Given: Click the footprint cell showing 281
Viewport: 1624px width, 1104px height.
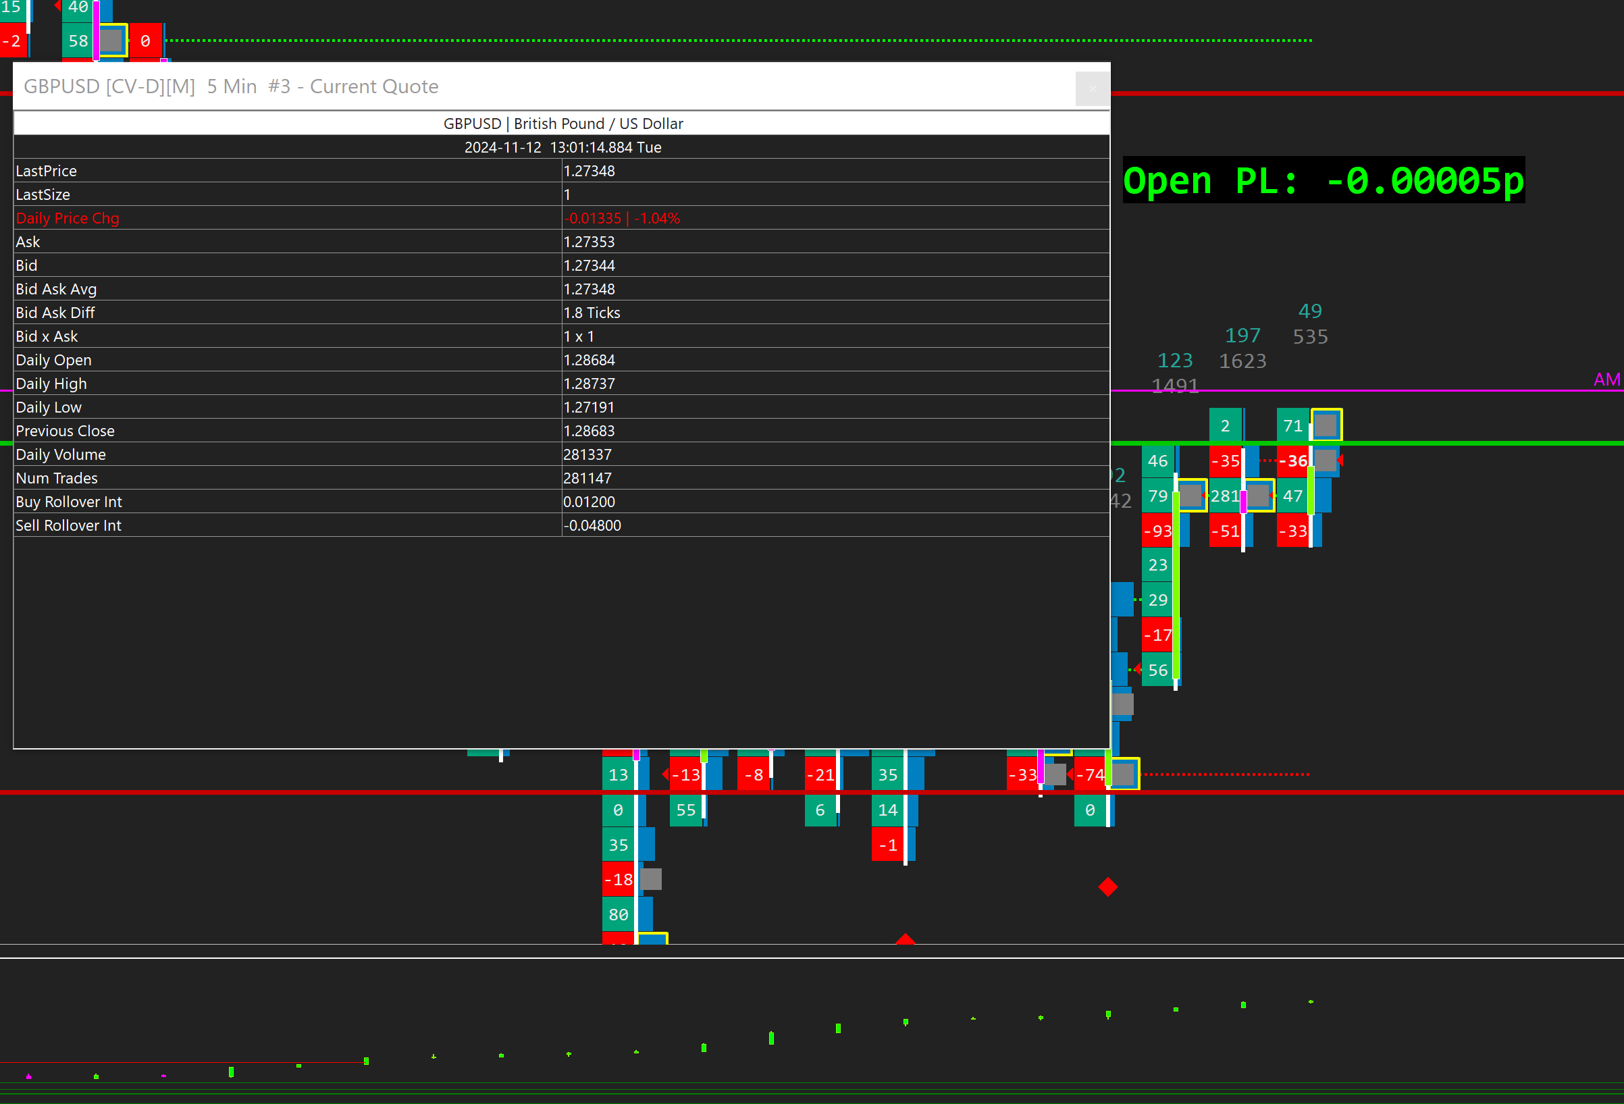Looking at the screenshot, I should [x=1224, y=496].
